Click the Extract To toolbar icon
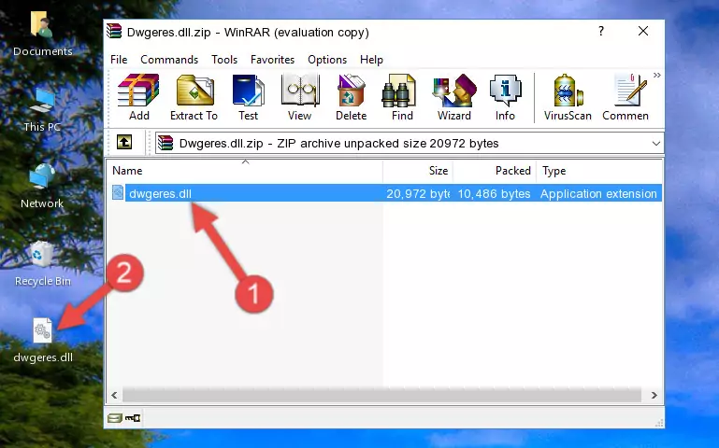The image size is (719, 448). click(194, 97)
